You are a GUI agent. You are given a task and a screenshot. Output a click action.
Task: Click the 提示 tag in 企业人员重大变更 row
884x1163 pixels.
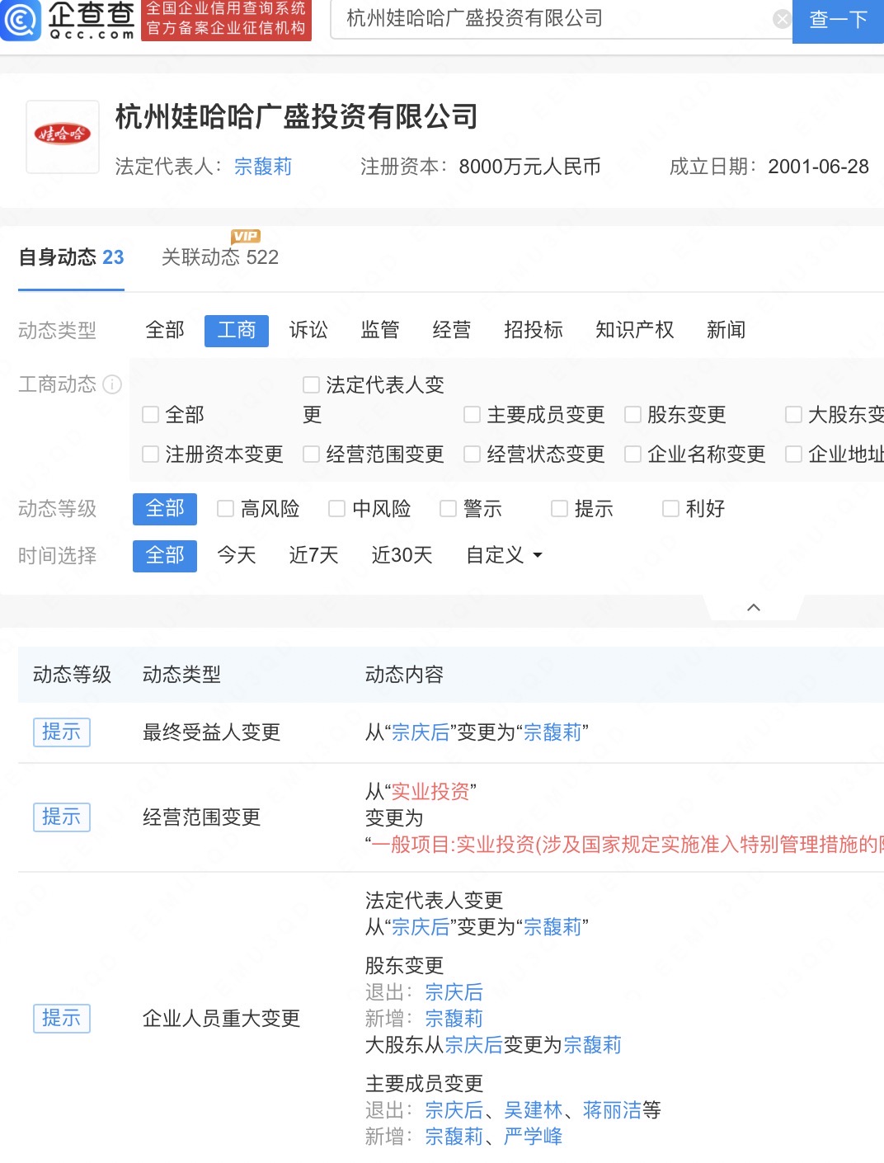click(x=62, y=1019)
